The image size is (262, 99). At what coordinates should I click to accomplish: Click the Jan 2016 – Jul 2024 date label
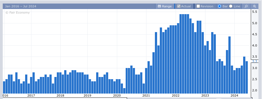pyautogui.click(x=20, y=6)
